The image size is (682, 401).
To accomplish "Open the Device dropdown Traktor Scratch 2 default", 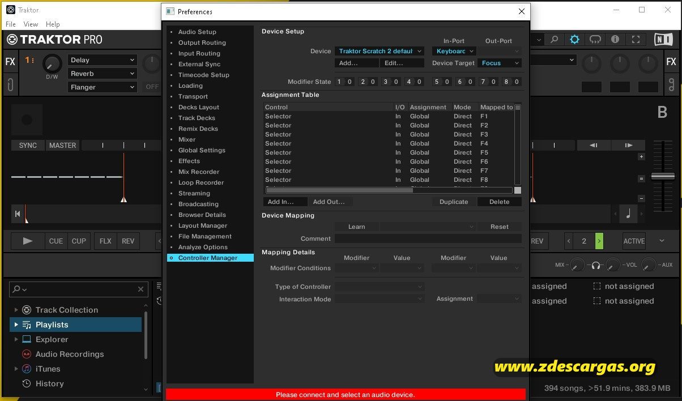I will pos(379,51).
